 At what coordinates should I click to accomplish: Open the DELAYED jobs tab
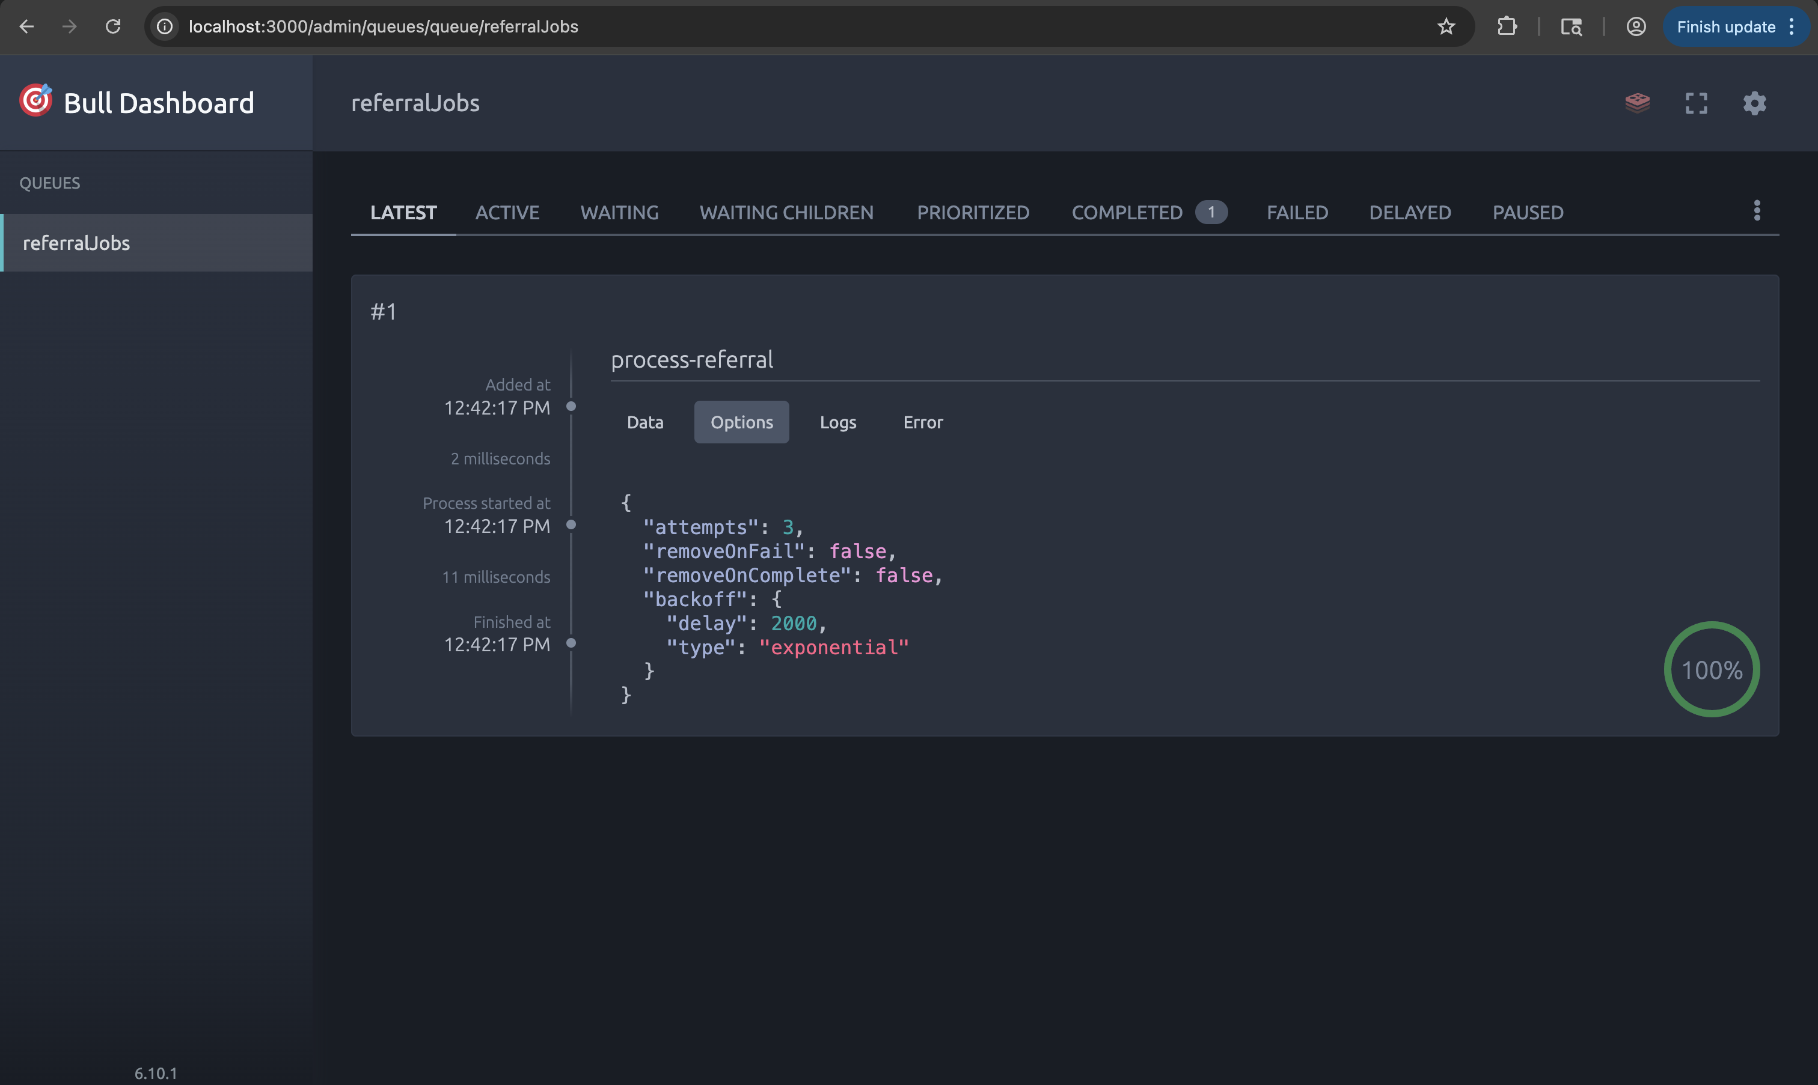[x=1410, y=213]
